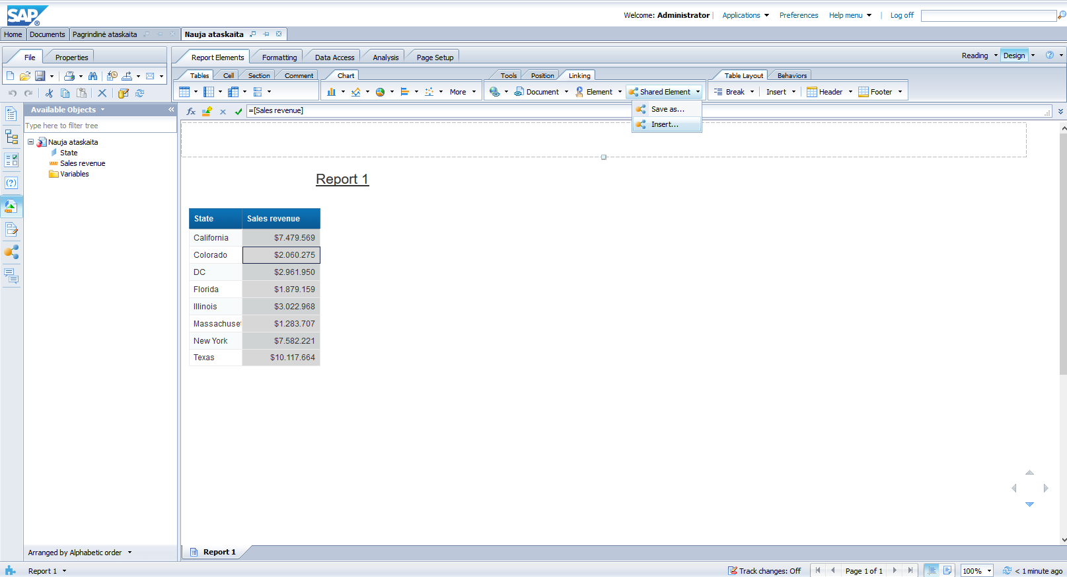Insert a pie chart from the Chart toolbar

click(381, 92)
